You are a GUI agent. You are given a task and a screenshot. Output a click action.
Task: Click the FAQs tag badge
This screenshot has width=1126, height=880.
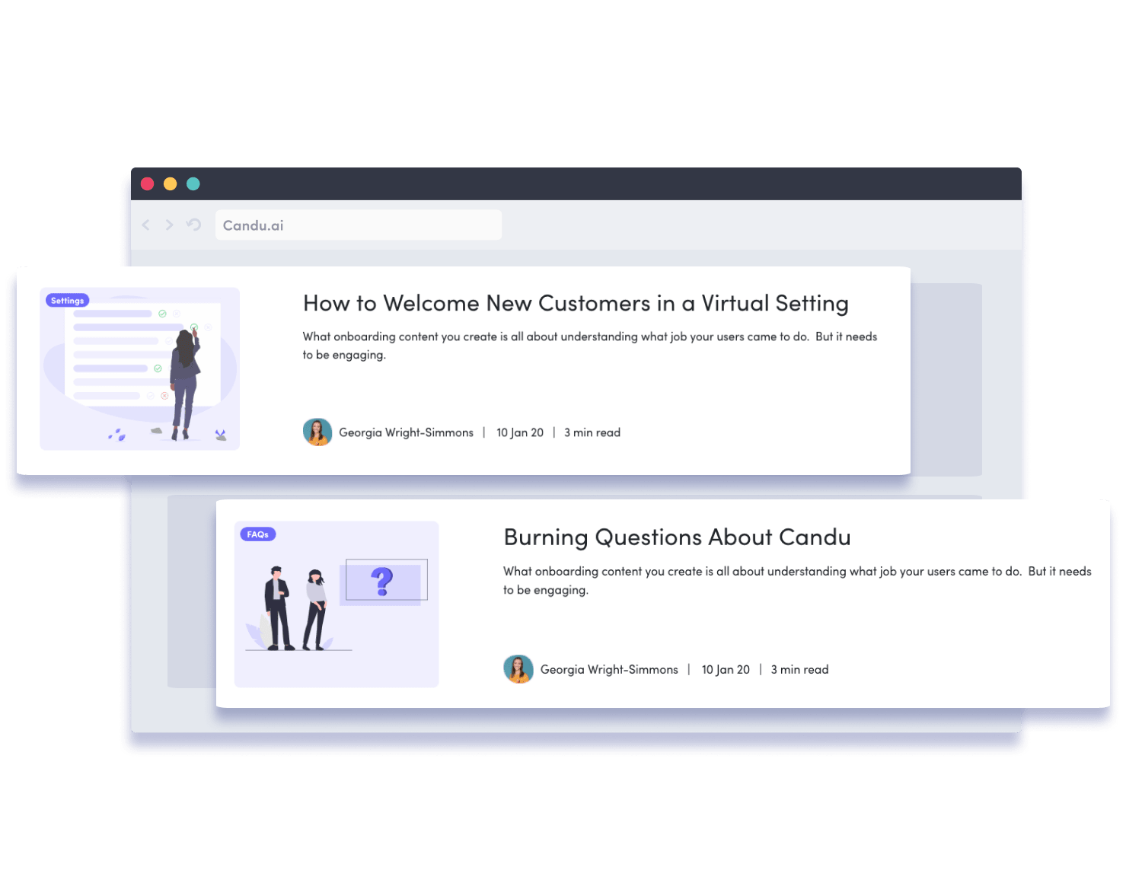[258, 534]
